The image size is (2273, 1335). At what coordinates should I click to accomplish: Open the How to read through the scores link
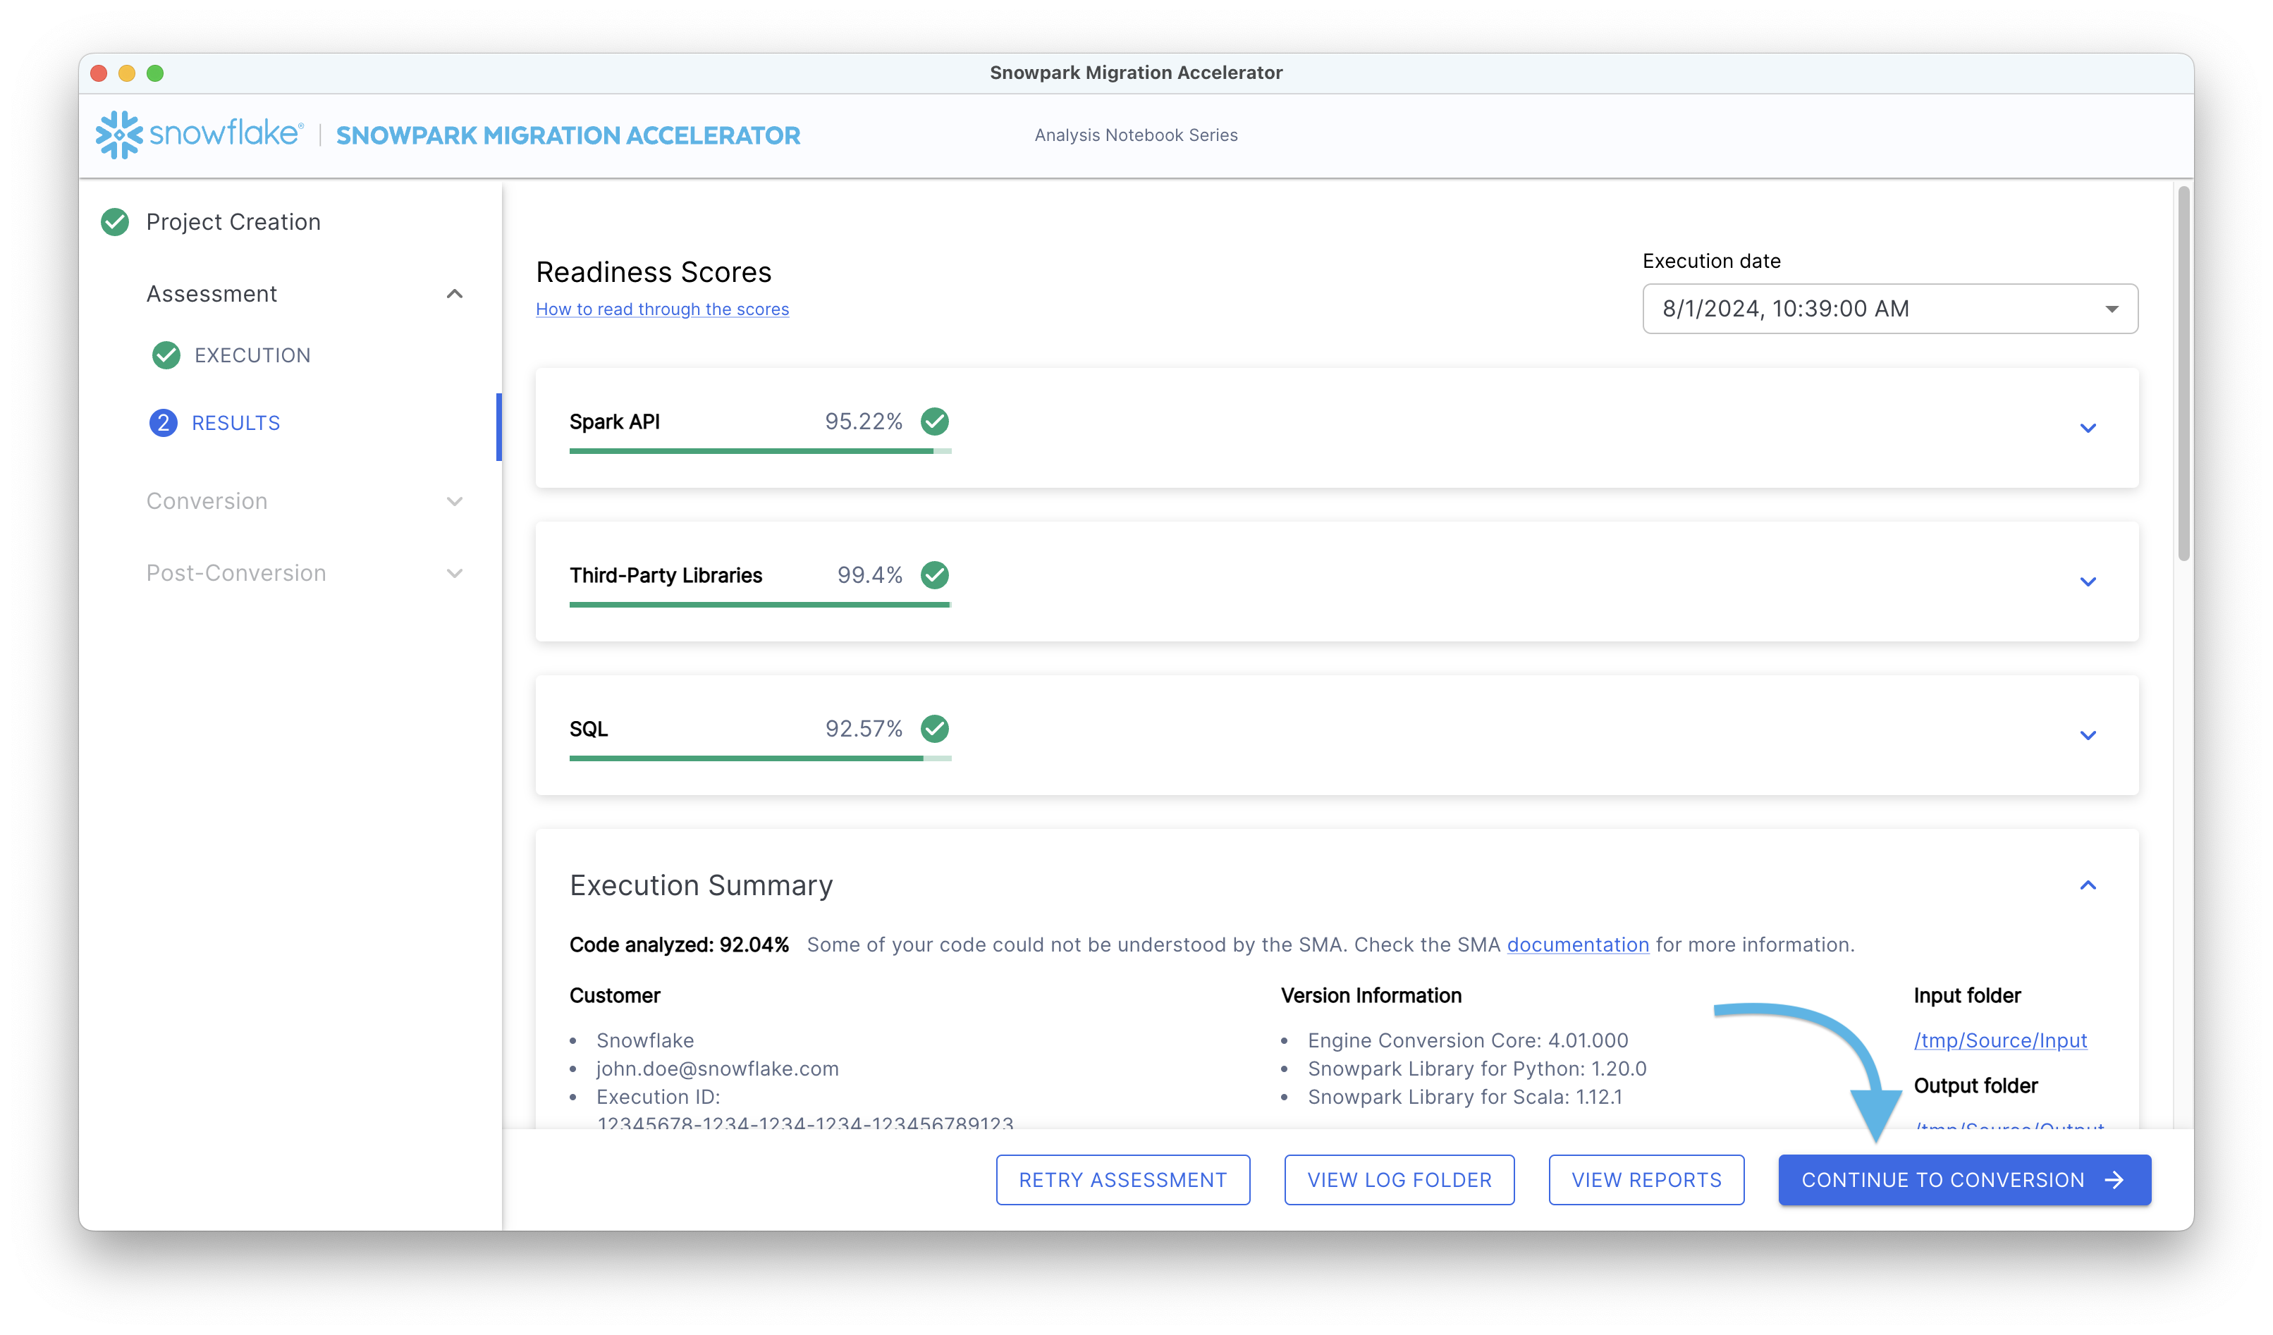pyautogui.click(x=662, y=309)
